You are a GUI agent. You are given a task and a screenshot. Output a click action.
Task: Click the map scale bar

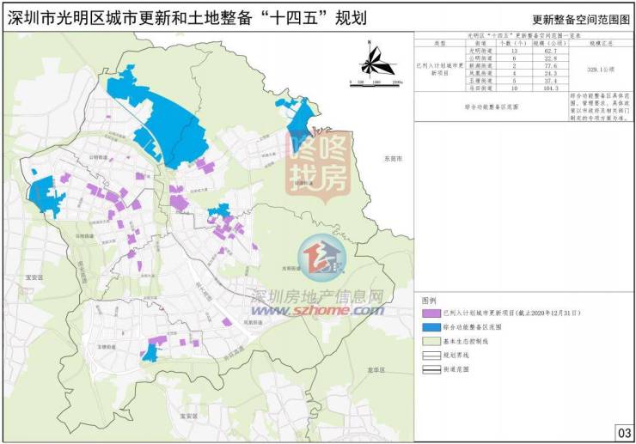[376, 84]
